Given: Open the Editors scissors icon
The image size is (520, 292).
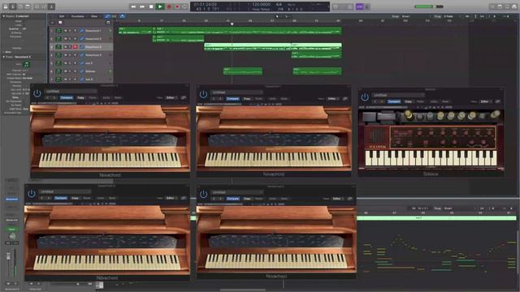Looking at the screenshot, I should pos(51,6).
